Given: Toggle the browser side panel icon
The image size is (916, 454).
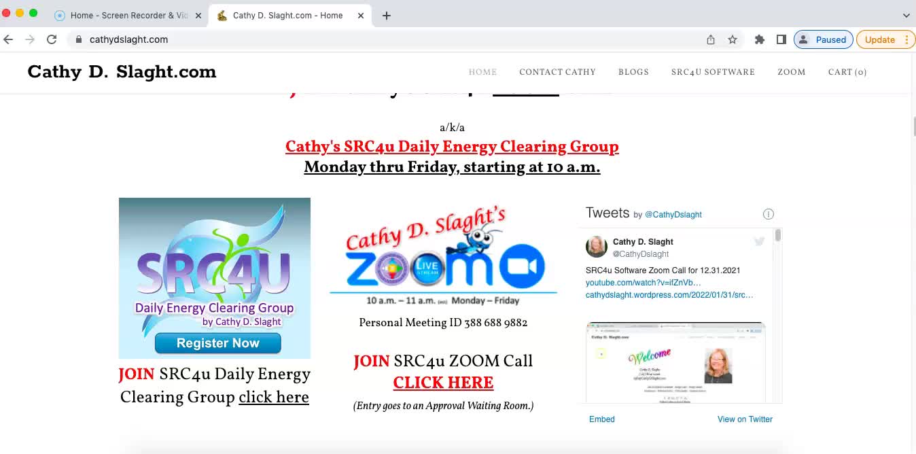Looking at the screenshot, I should coord(781,39).
